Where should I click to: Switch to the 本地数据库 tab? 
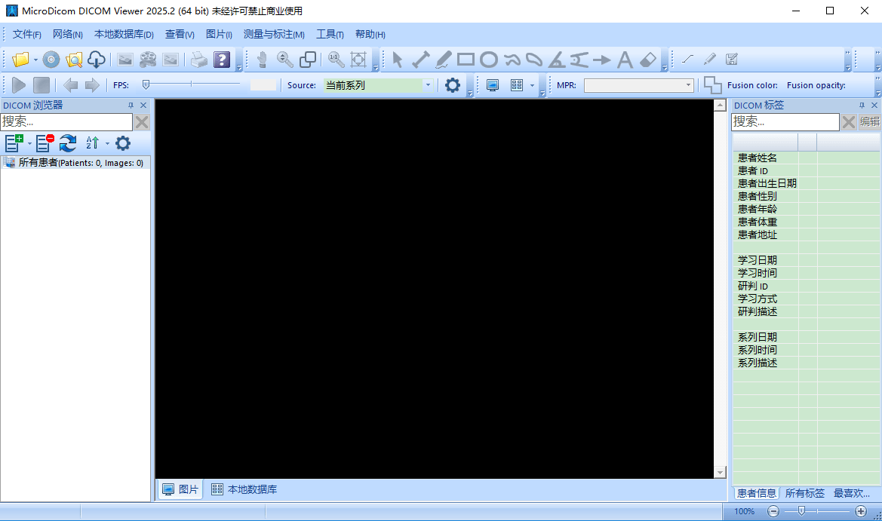pos(244,489)
